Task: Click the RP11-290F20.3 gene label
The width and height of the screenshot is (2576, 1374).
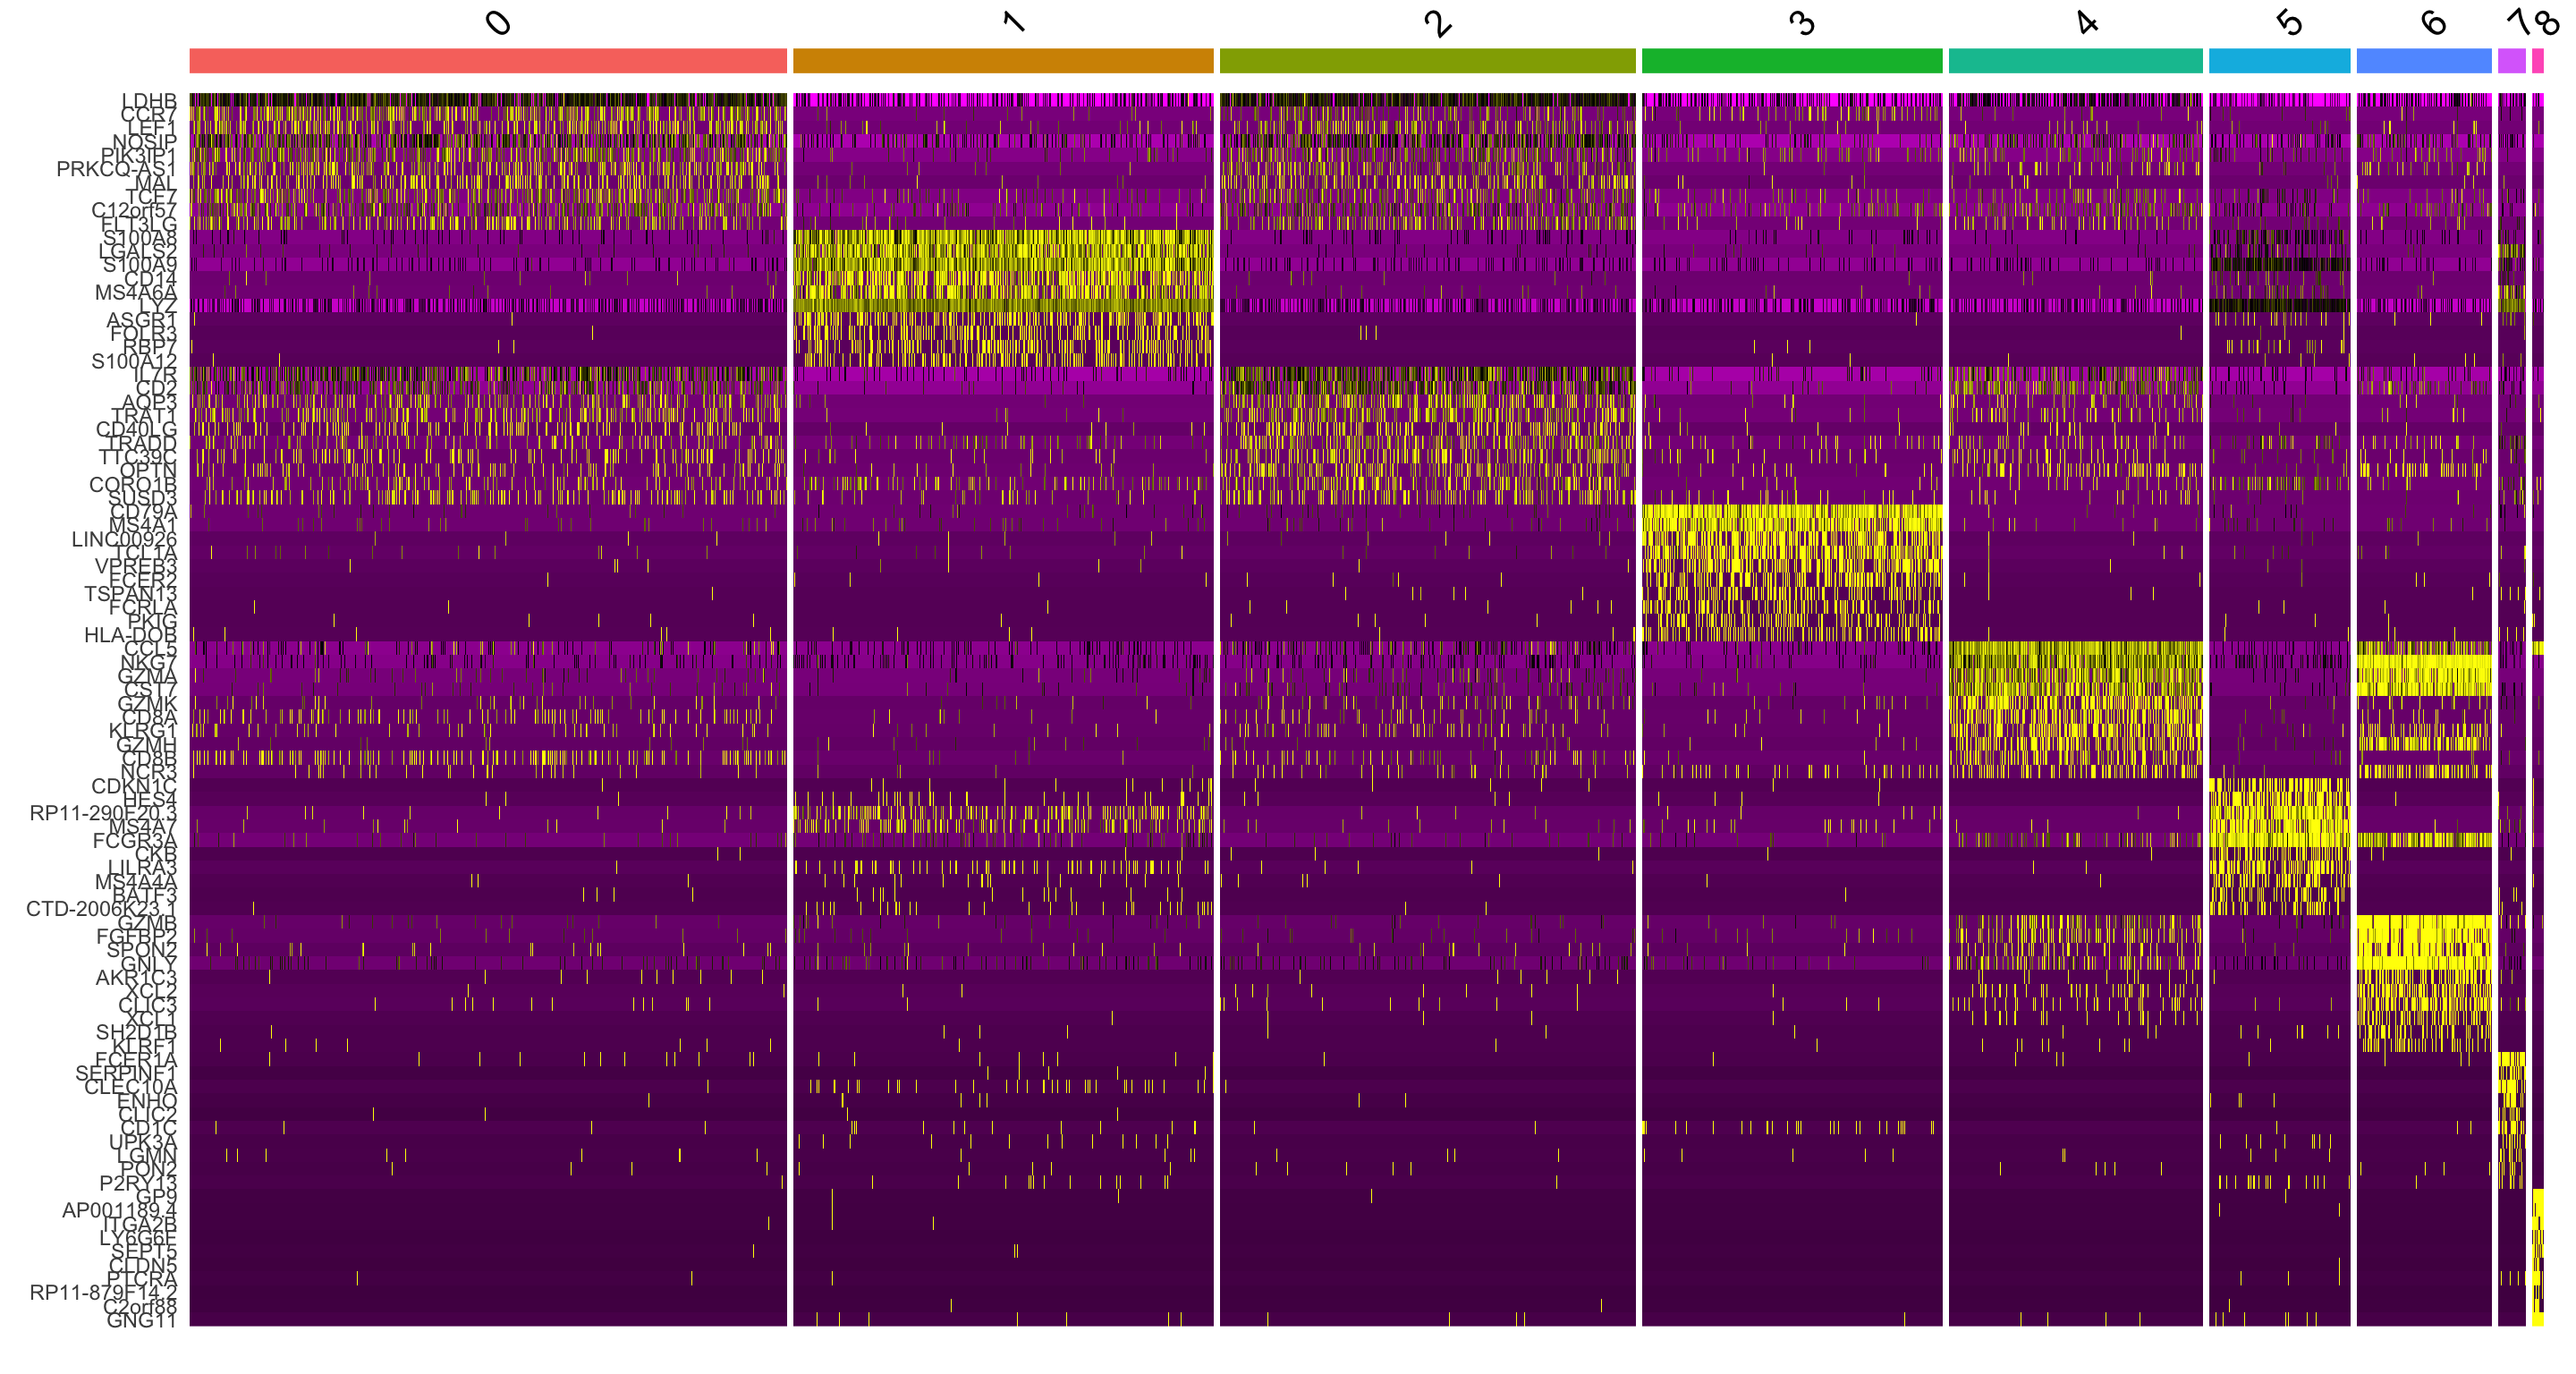Action: [102, 813]
